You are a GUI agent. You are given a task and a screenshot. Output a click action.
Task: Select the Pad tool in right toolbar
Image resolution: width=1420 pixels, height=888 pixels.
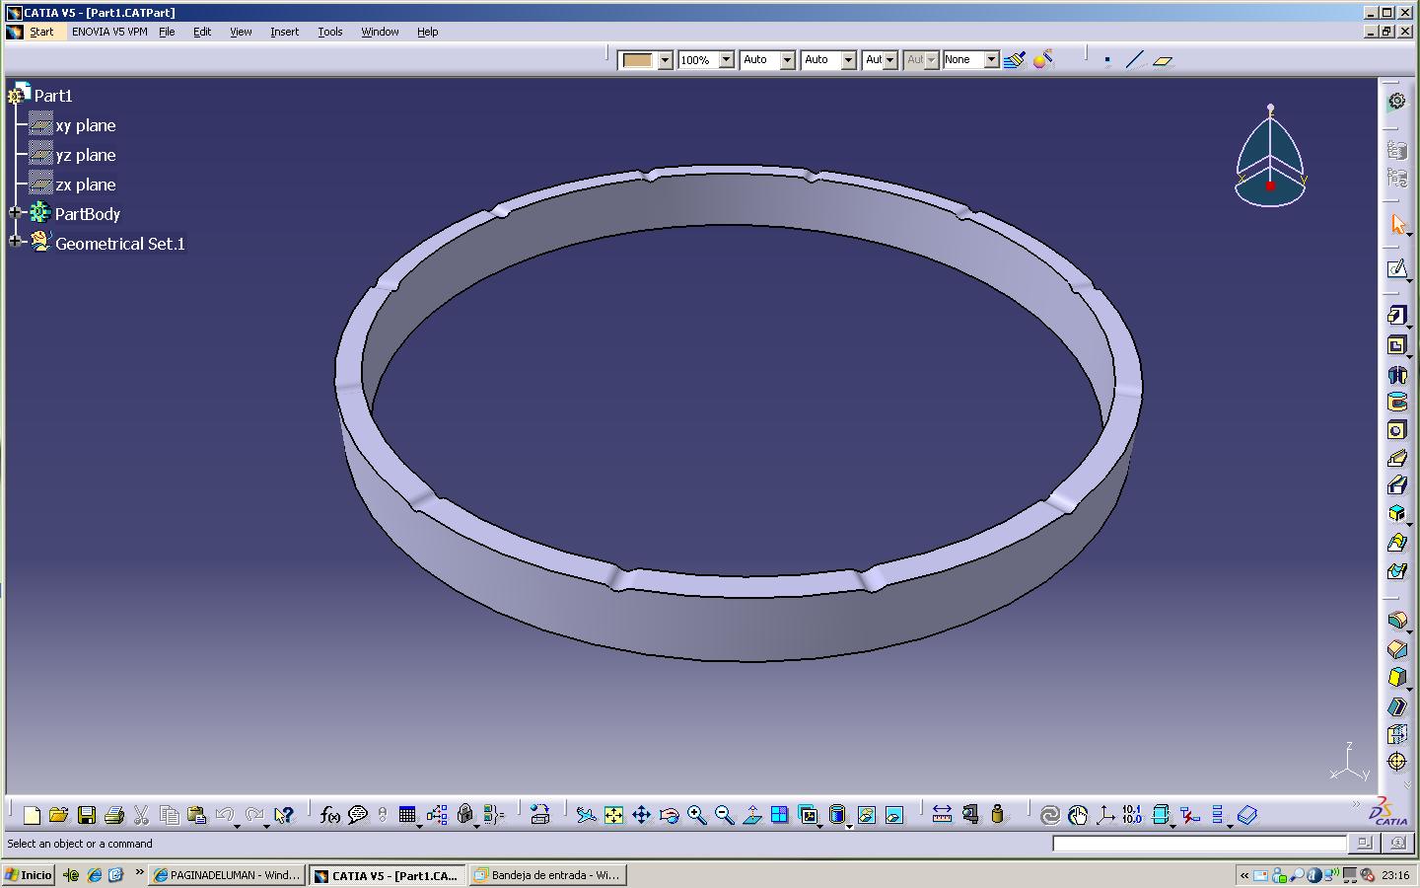(1396, 316)
